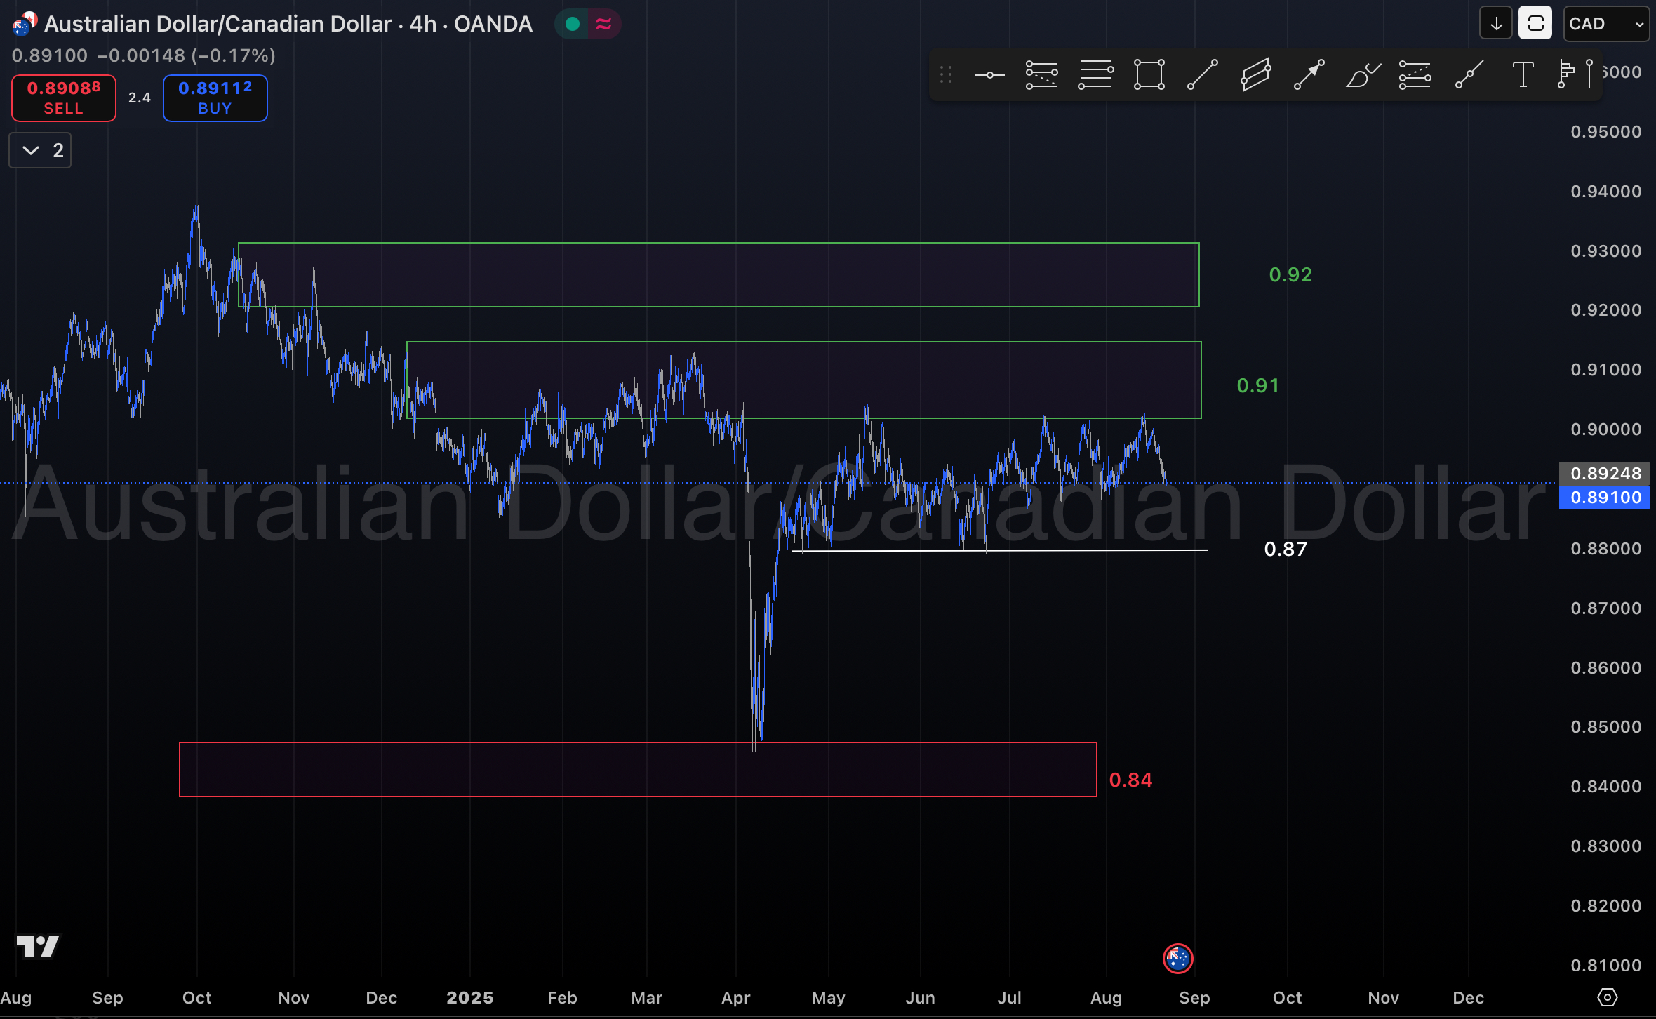Click the Apr label on time axis
Screen dimensions: 1656x1019
[x=735, y=998]
